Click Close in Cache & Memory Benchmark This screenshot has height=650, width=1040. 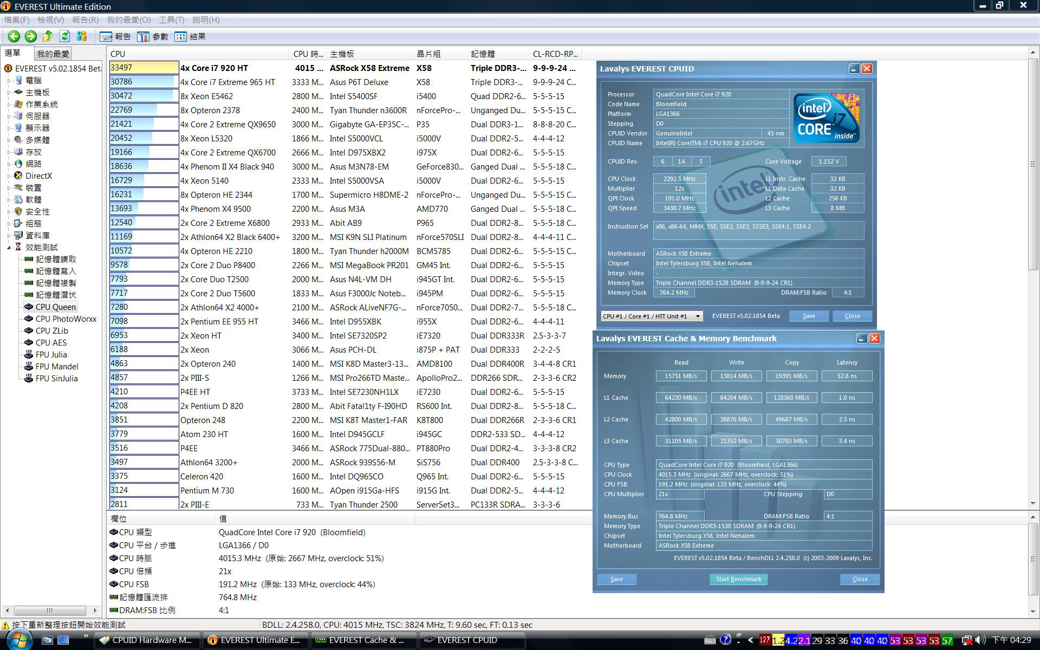click(860, 579)
